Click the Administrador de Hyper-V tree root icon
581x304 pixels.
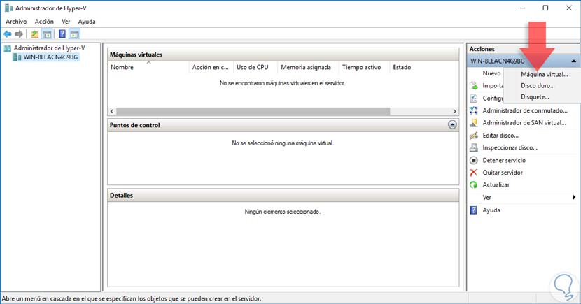pyautogui.click(x=8, y=48)
